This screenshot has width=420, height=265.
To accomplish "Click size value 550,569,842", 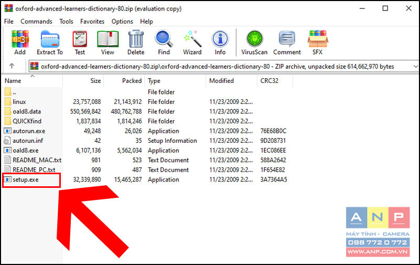I will 85,111.
